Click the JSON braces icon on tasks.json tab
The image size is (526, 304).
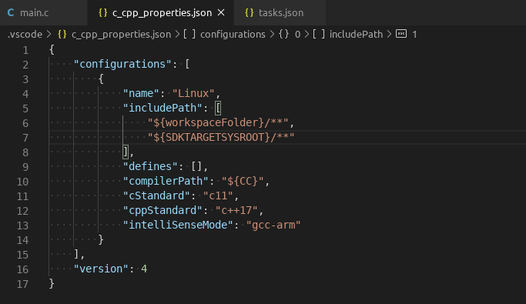click(x=249, y=13)
